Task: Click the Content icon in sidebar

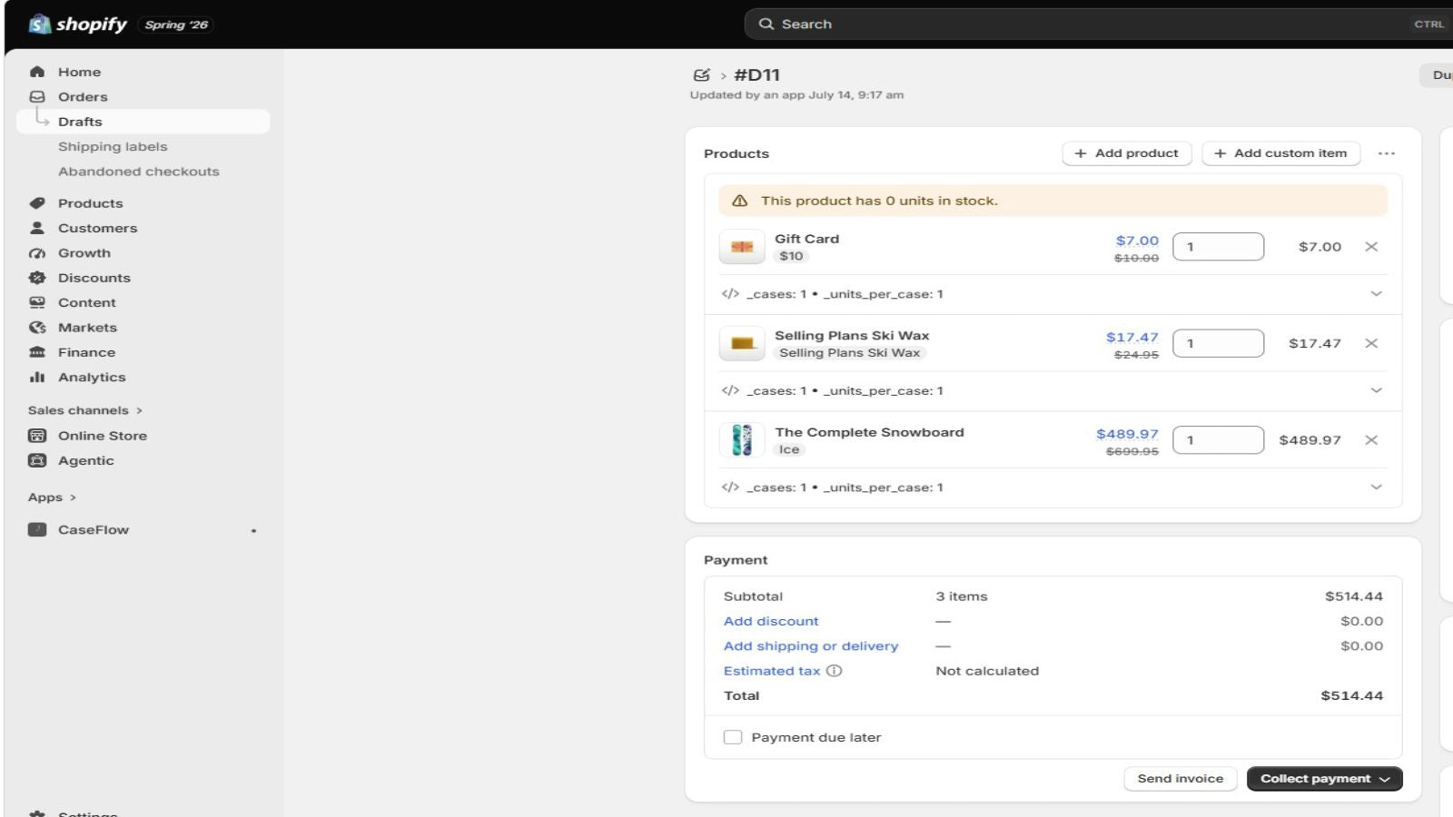Action: 37,302
